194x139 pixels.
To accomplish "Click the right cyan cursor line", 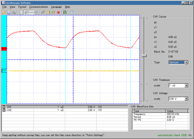I will click(x=130, y=59).
